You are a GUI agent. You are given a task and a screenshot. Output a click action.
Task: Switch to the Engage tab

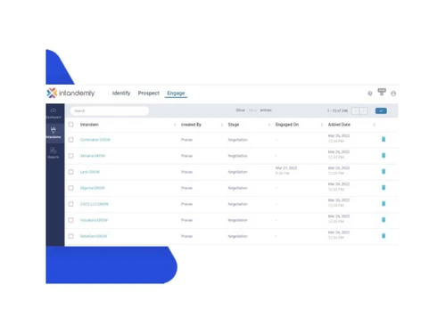coord(176,94)
